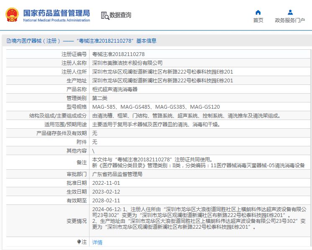
Task: Click the 管理类别 label cell
Action: (x=48, y=98)
